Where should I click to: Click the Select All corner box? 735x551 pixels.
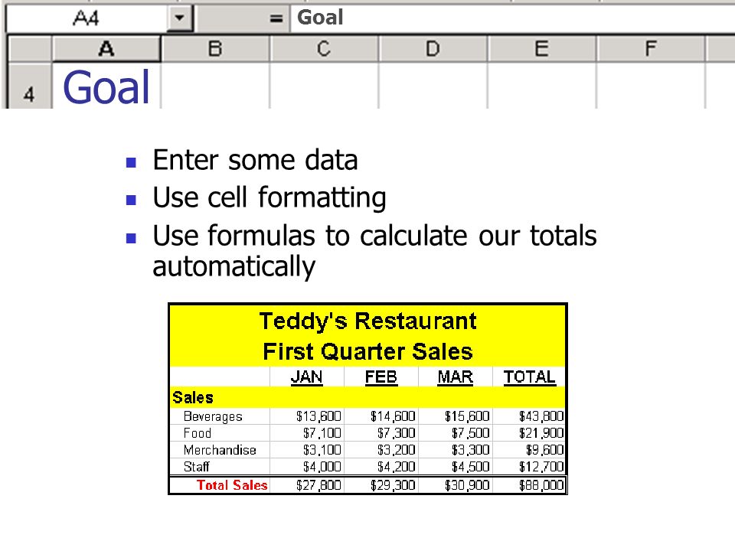point(30,49)
